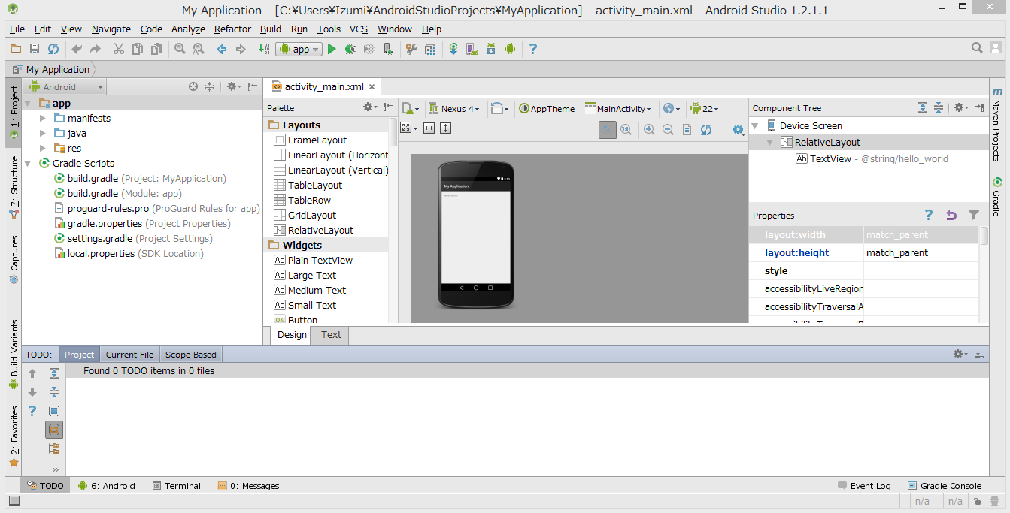
Task: Click the Find magnifier icon in toolbar
Action: 180,49
